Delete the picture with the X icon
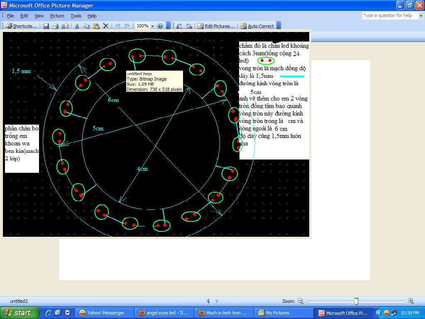Screen dimensions: 425x319 click(x=106, y=26)
